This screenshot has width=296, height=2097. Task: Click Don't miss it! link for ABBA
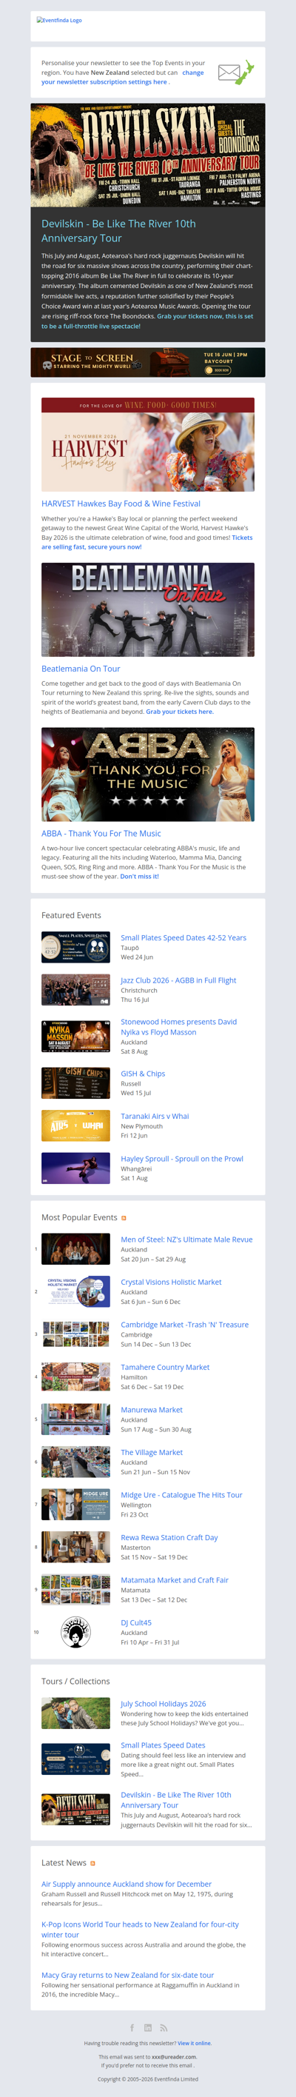click(140, 877)
